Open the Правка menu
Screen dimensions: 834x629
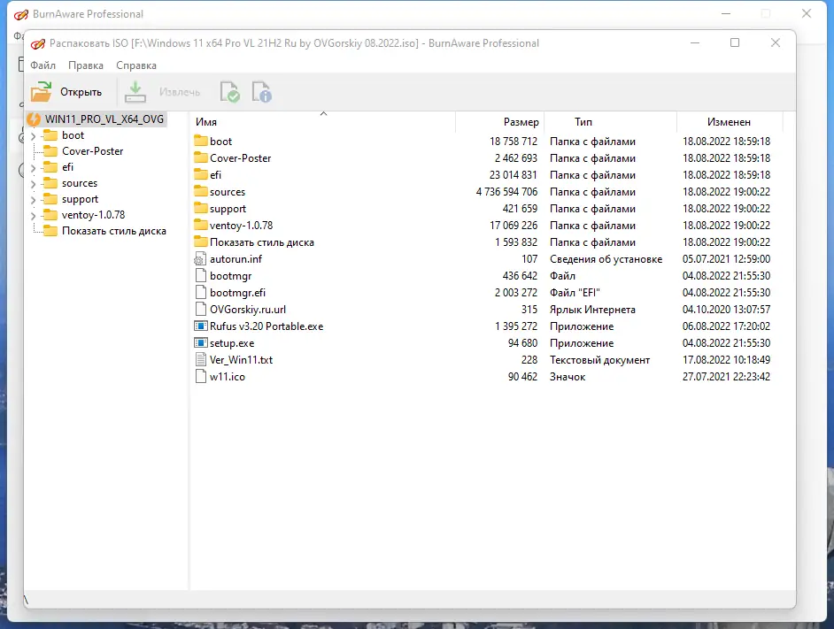point(86,65)
